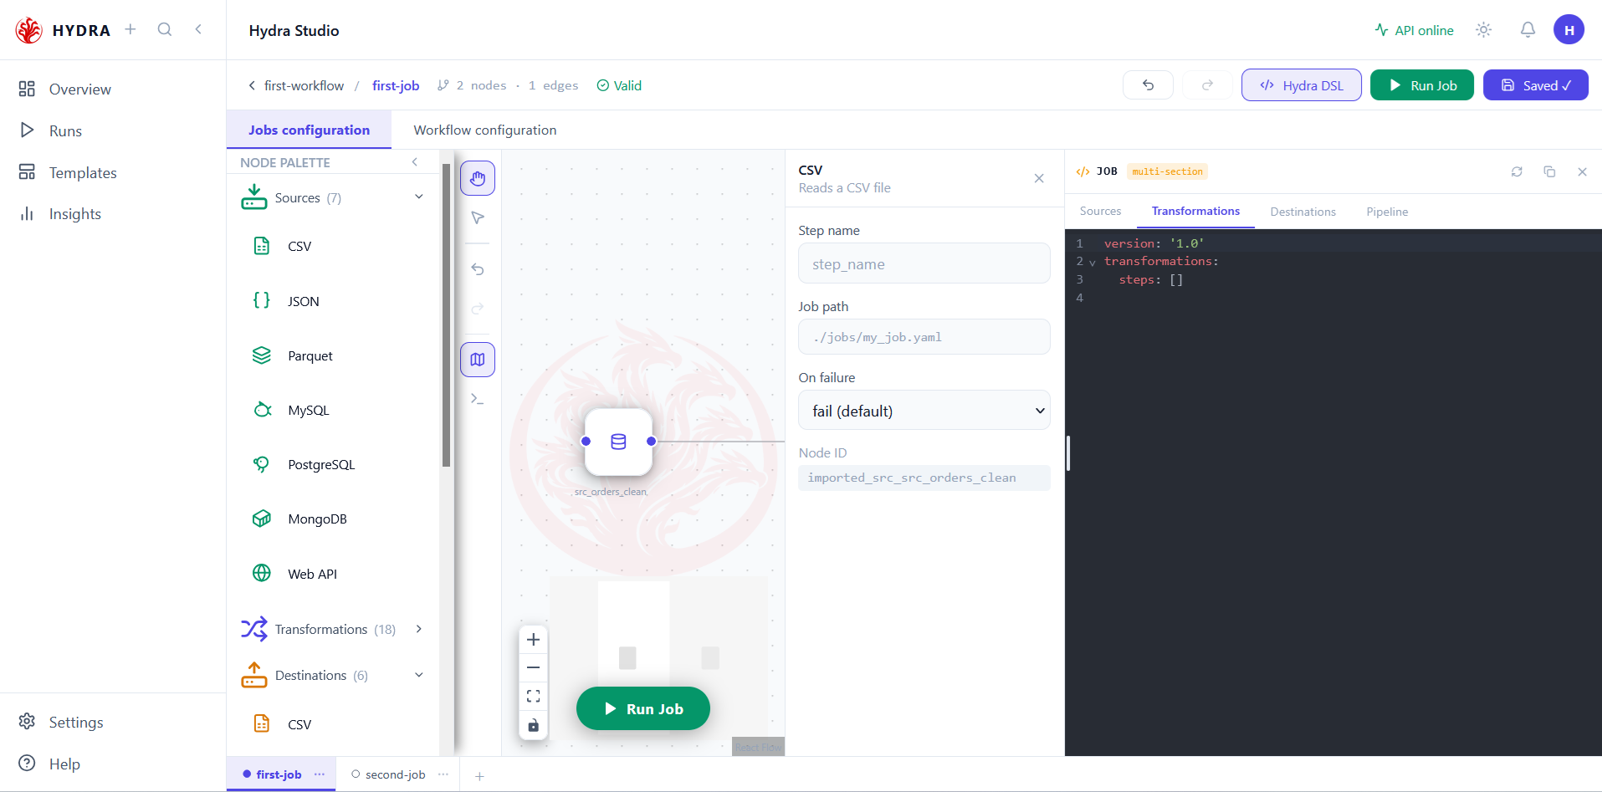Collapse the Node Palette panel
The image size is (1602, 792).
(x=415, y=162)
